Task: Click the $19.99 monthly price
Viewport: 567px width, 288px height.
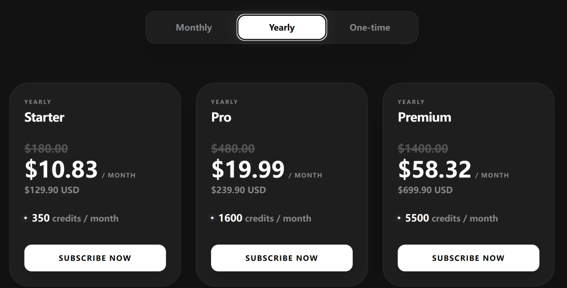Action: pyautogui.click(x=248, y=169)
